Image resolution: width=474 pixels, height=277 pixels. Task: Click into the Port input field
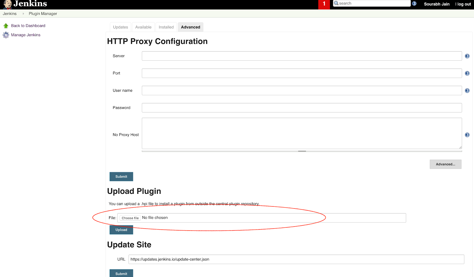click(302, 73)
